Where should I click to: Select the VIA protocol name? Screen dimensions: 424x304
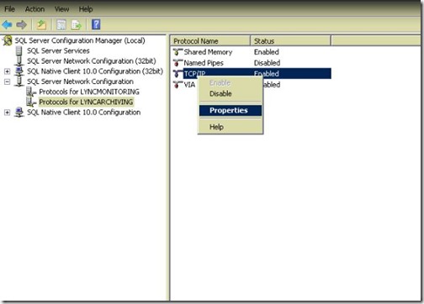189,85
